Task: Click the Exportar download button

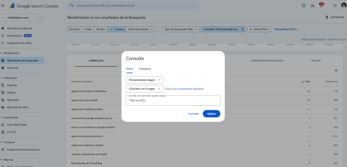Action: click(x=334, y=17)
